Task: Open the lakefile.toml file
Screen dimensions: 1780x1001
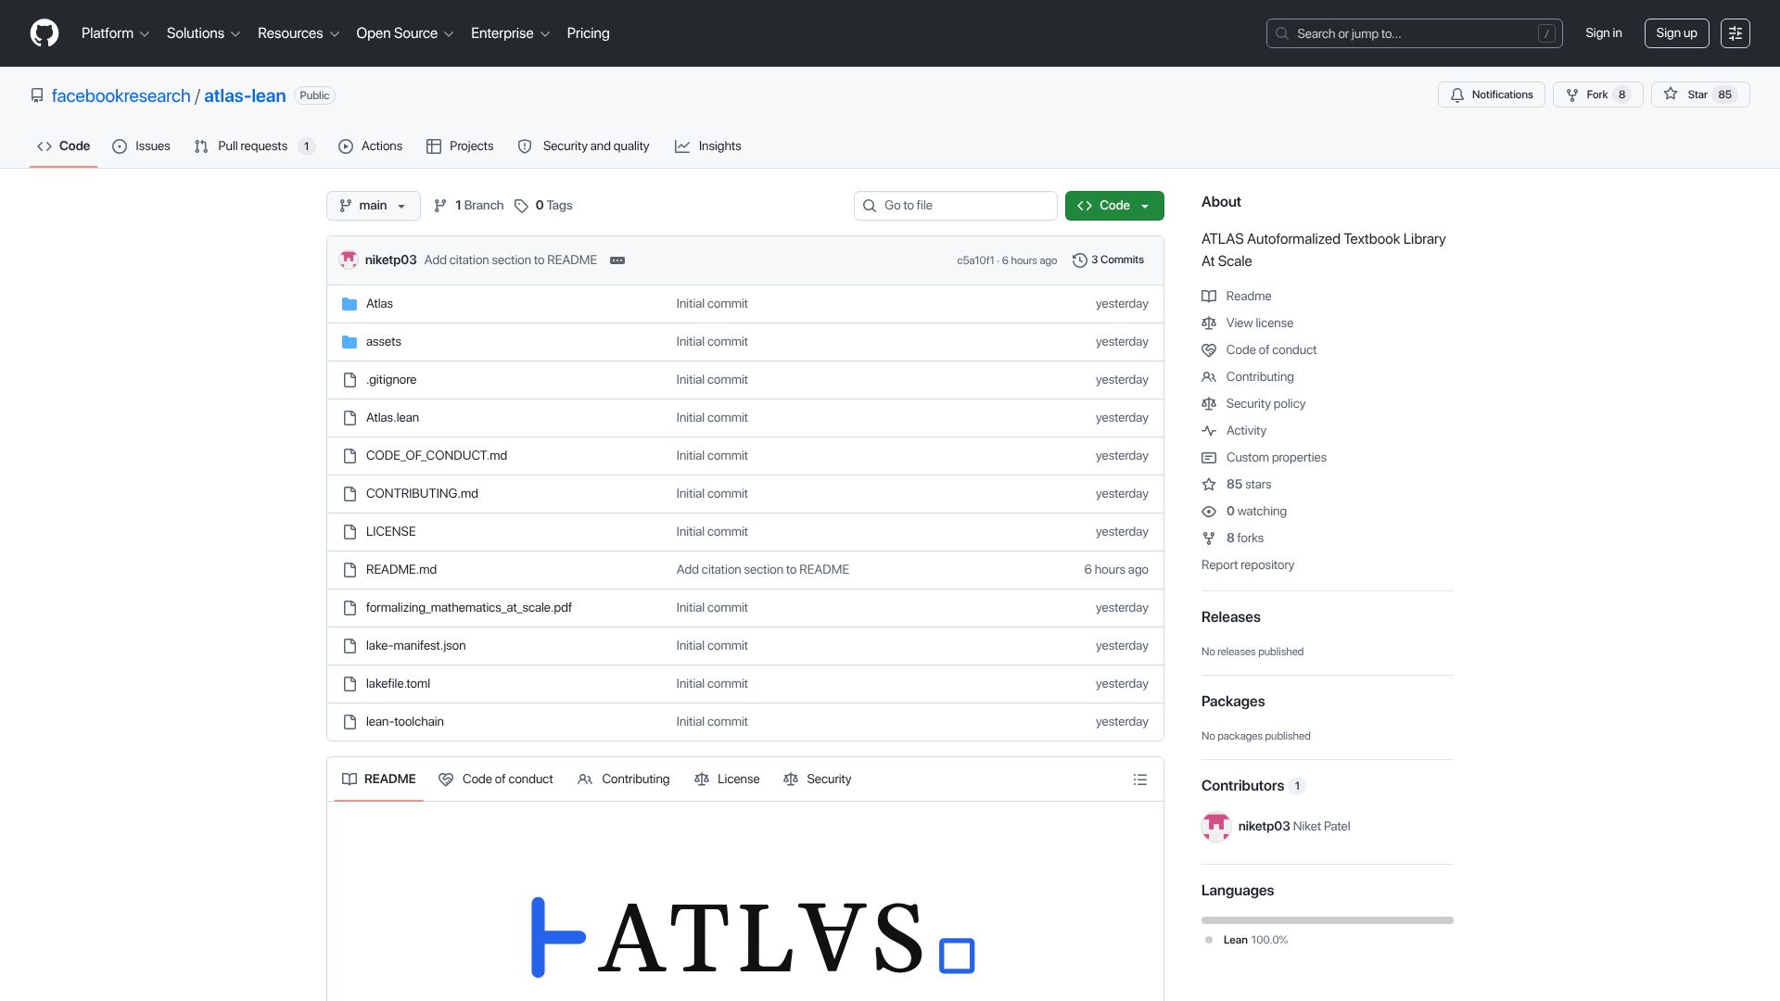Action: pos(398,684)
